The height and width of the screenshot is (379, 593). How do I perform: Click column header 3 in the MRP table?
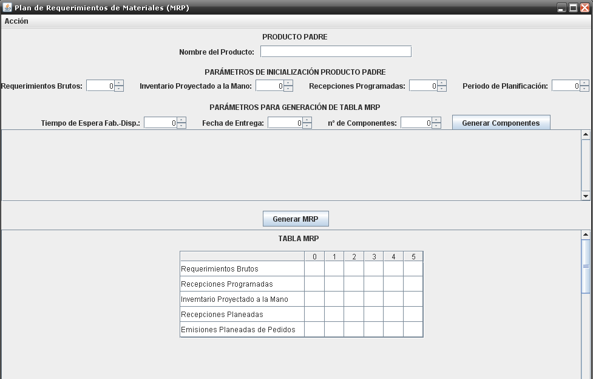pyautogui.click(x=373, y=256)
